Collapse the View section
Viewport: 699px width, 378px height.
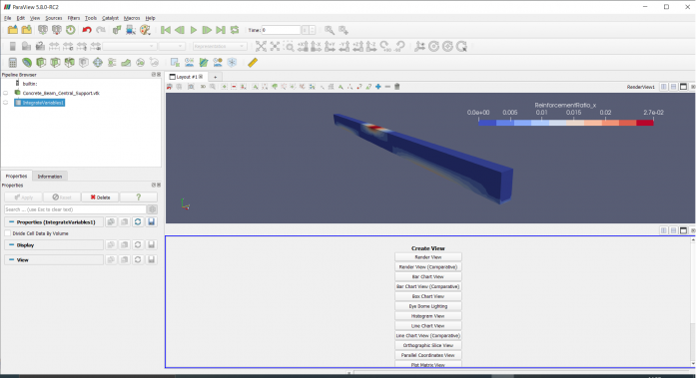point(12,259)
